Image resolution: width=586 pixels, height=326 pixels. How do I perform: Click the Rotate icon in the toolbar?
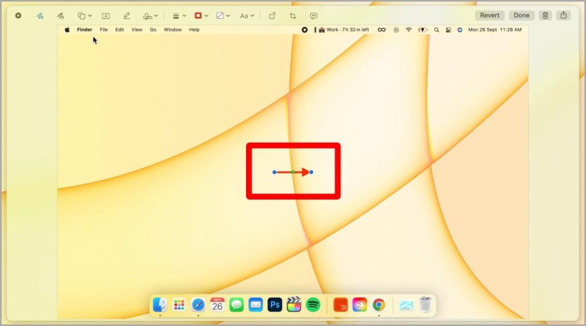[x=272, y=15]
